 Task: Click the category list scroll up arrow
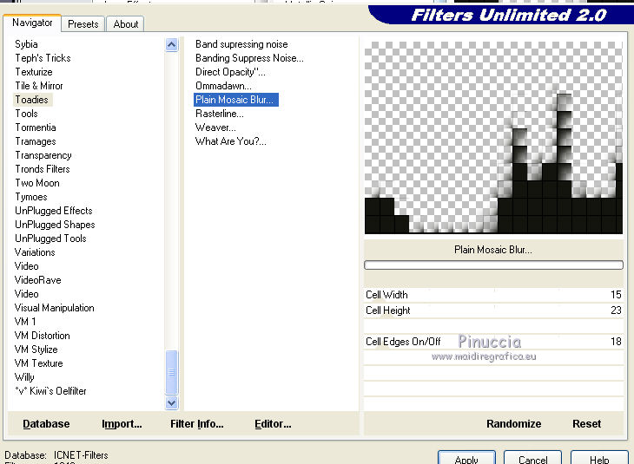coord(171,45)
